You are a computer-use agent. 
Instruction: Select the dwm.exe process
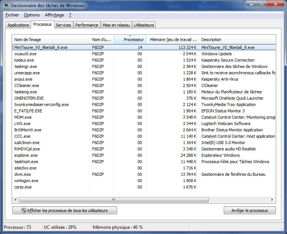[144, 174]
